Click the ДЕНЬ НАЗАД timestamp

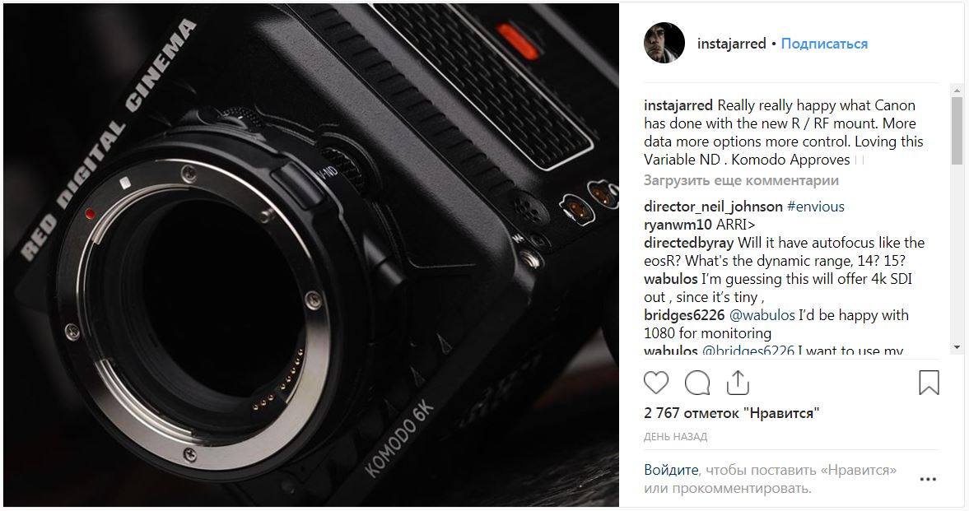pyautogui.click(x=675, y=436)
